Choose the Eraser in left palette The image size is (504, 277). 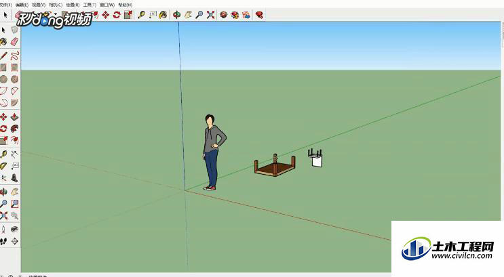coord(14,42)
